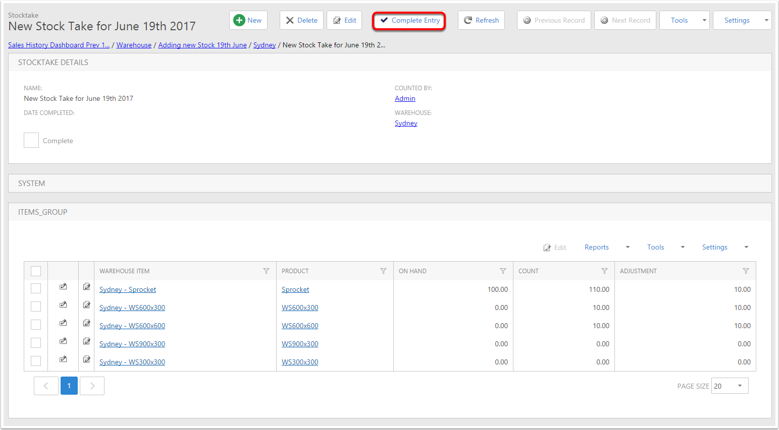
Task: Click form edit icon for WS300x300 row
Action: click(x=87, y=359)
